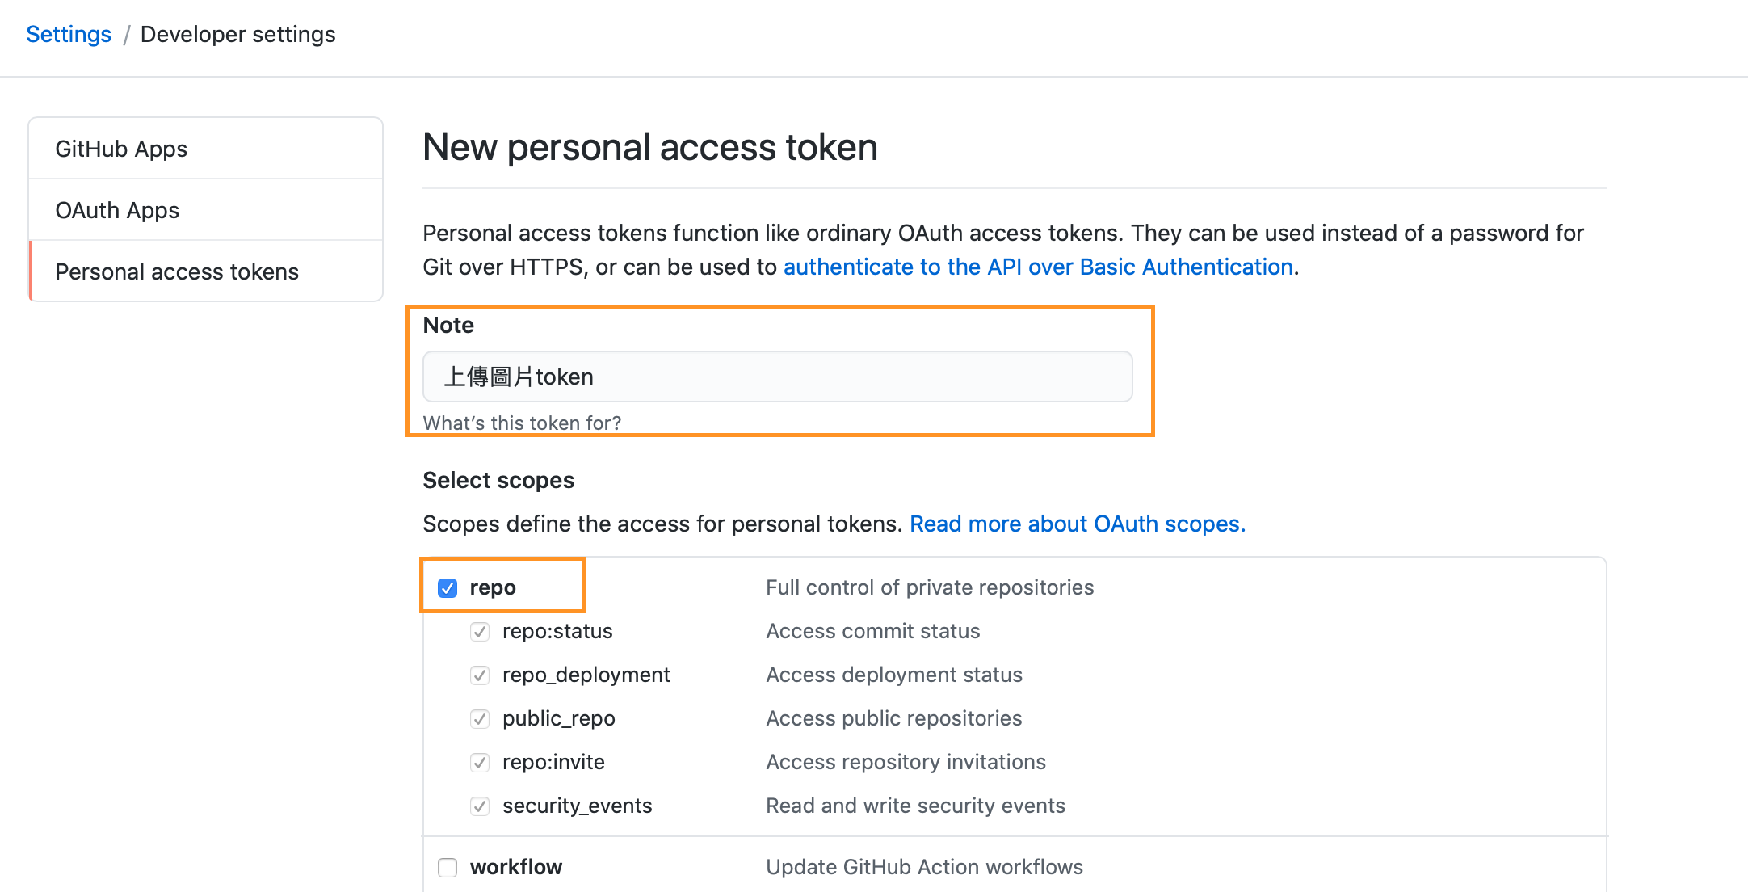Select Personal access tokens sidebar item
Image resolution: width=1748 pixels, height=892 pixels.
[x=177, y=271]
